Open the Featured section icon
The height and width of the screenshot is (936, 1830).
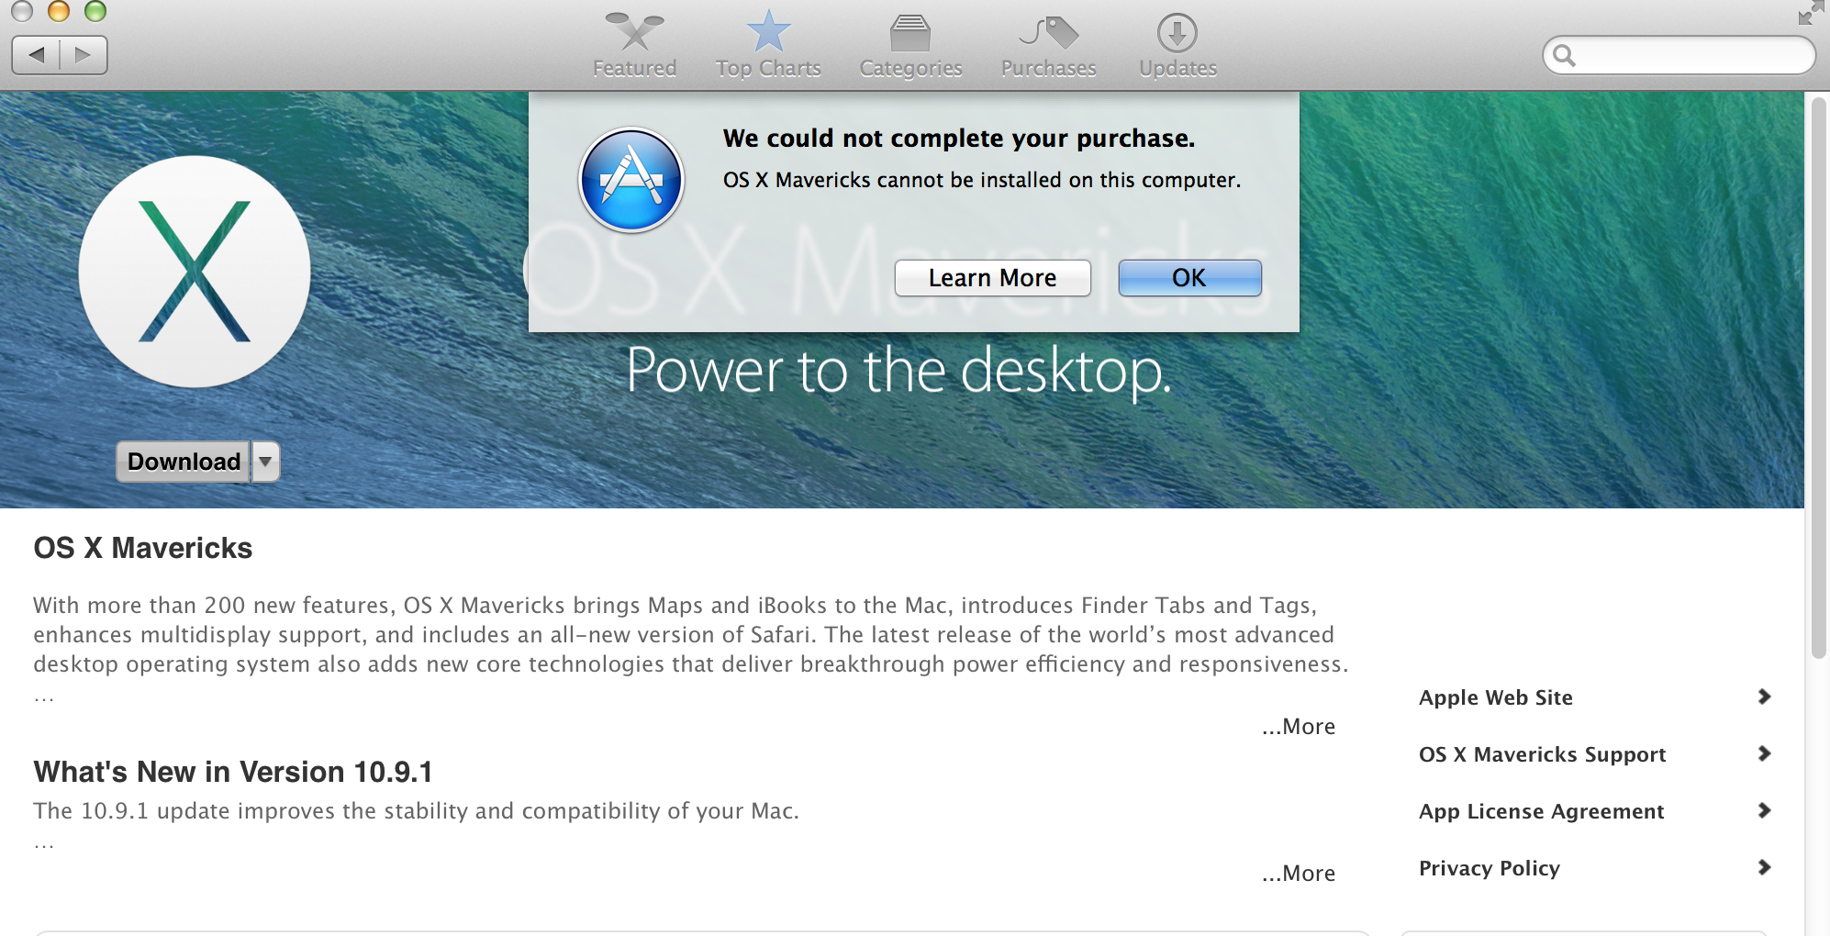pyautogui.click(x=634, y=33)
